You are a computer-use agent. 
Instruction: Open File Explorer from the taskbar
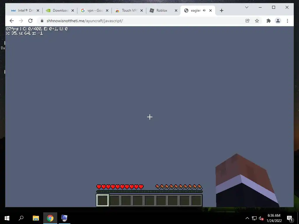pyautogui.click(x=36, y=218)
